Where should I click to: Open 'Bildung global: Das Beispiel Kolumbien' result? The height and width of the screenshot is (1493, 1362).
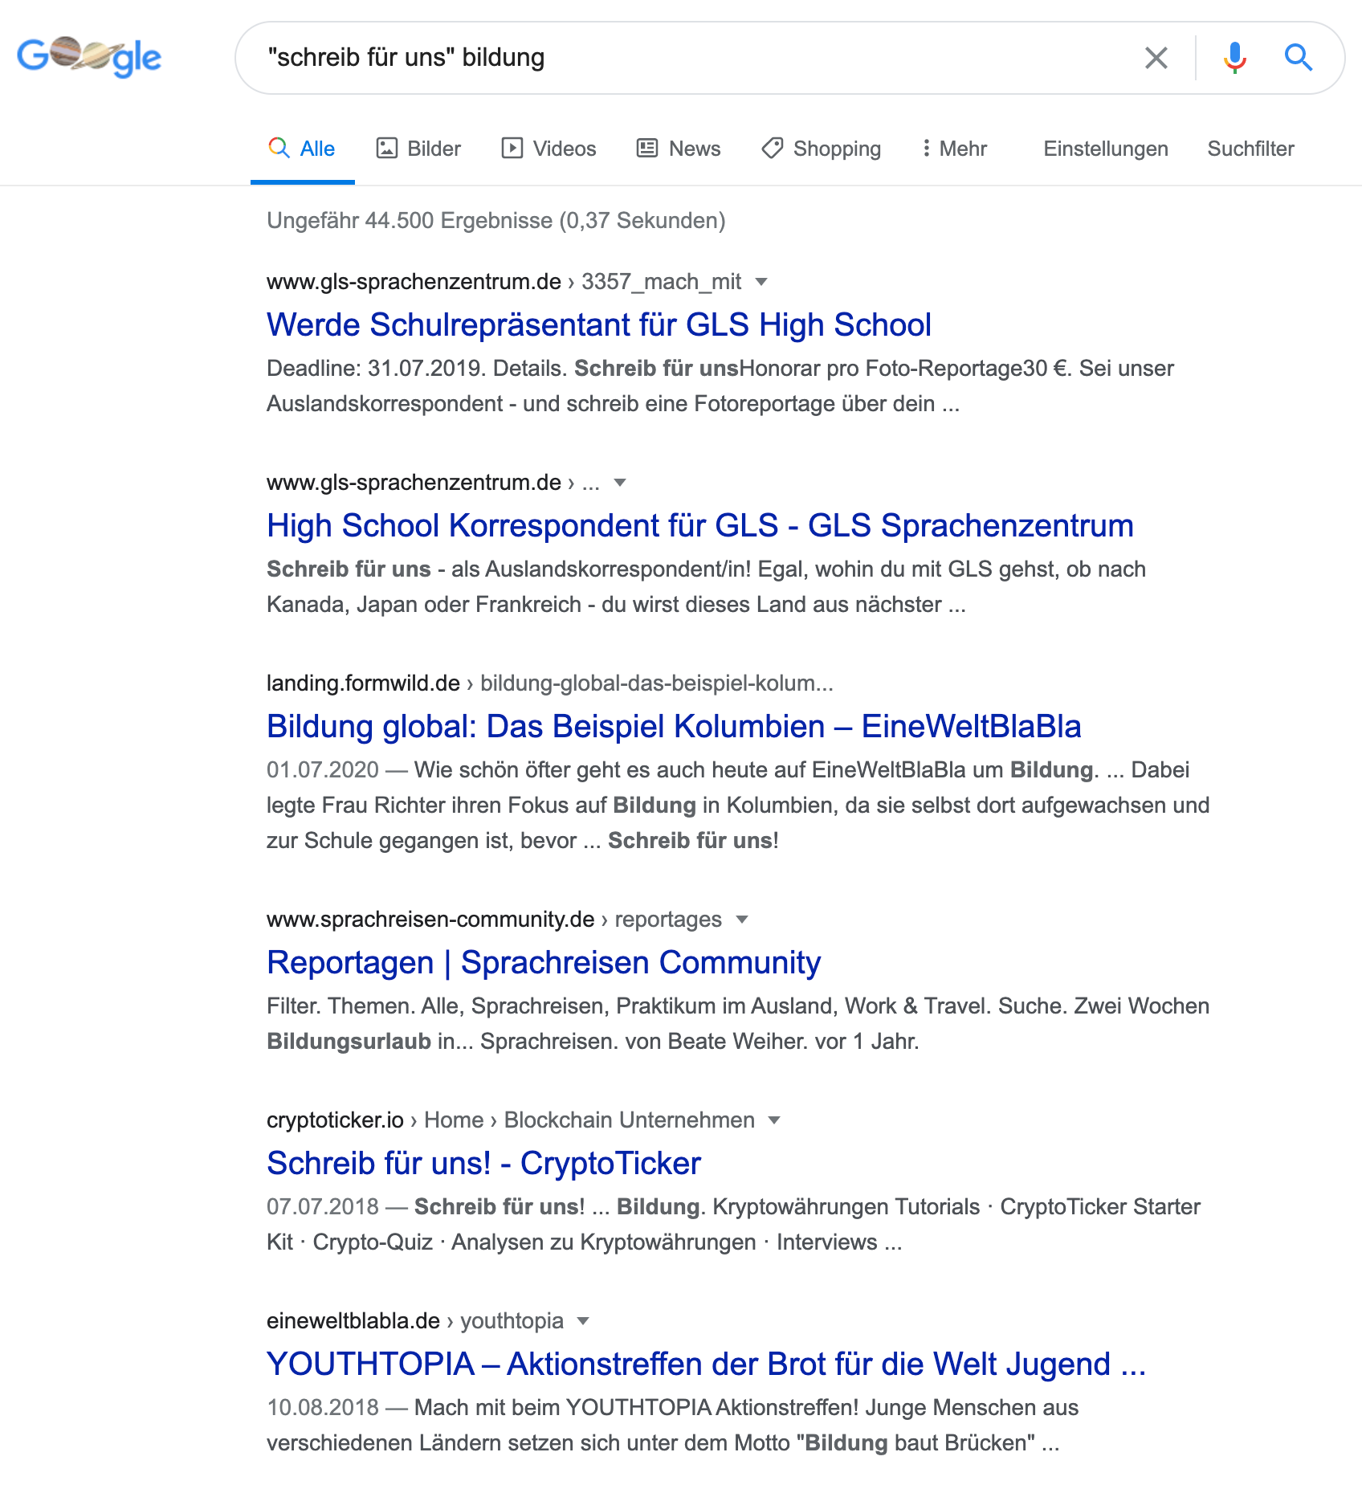(674, 726)
